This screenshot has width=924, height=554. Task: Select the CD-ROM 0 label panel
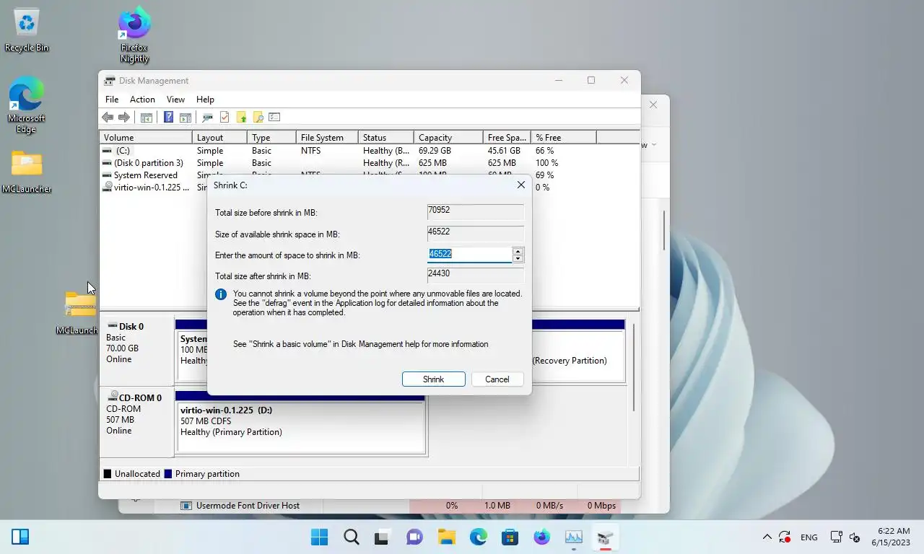[136, 421]
